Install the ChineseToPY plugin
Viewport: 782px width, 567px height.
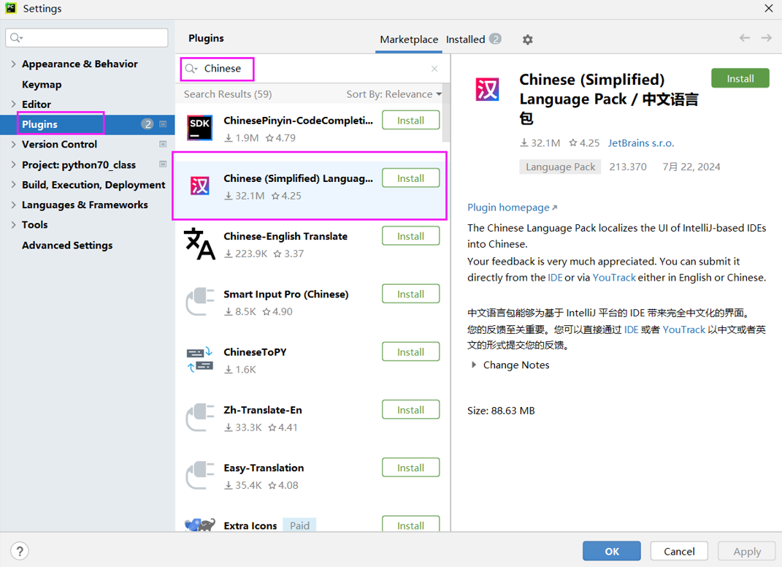tap(410, 352)
